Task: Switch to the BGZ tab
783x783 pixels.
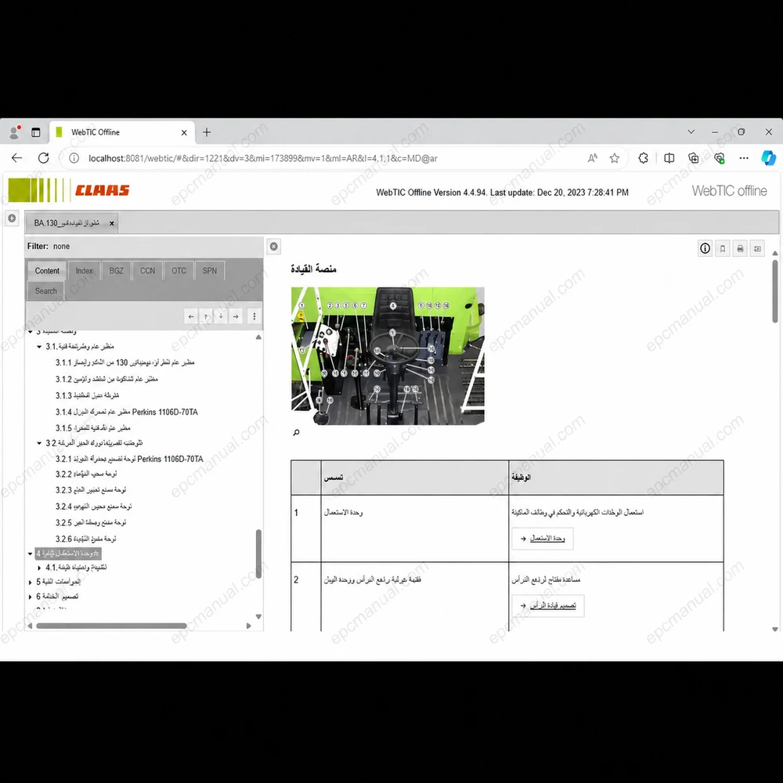Action: coord(117,271)
